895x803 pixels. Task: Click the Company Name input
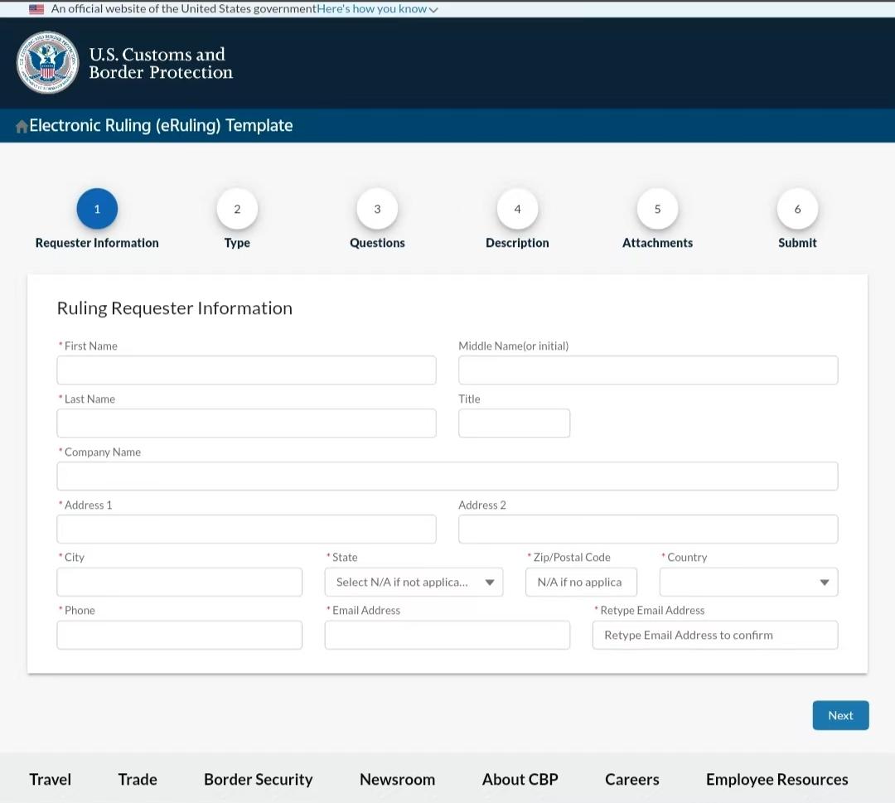click(447, 476)
